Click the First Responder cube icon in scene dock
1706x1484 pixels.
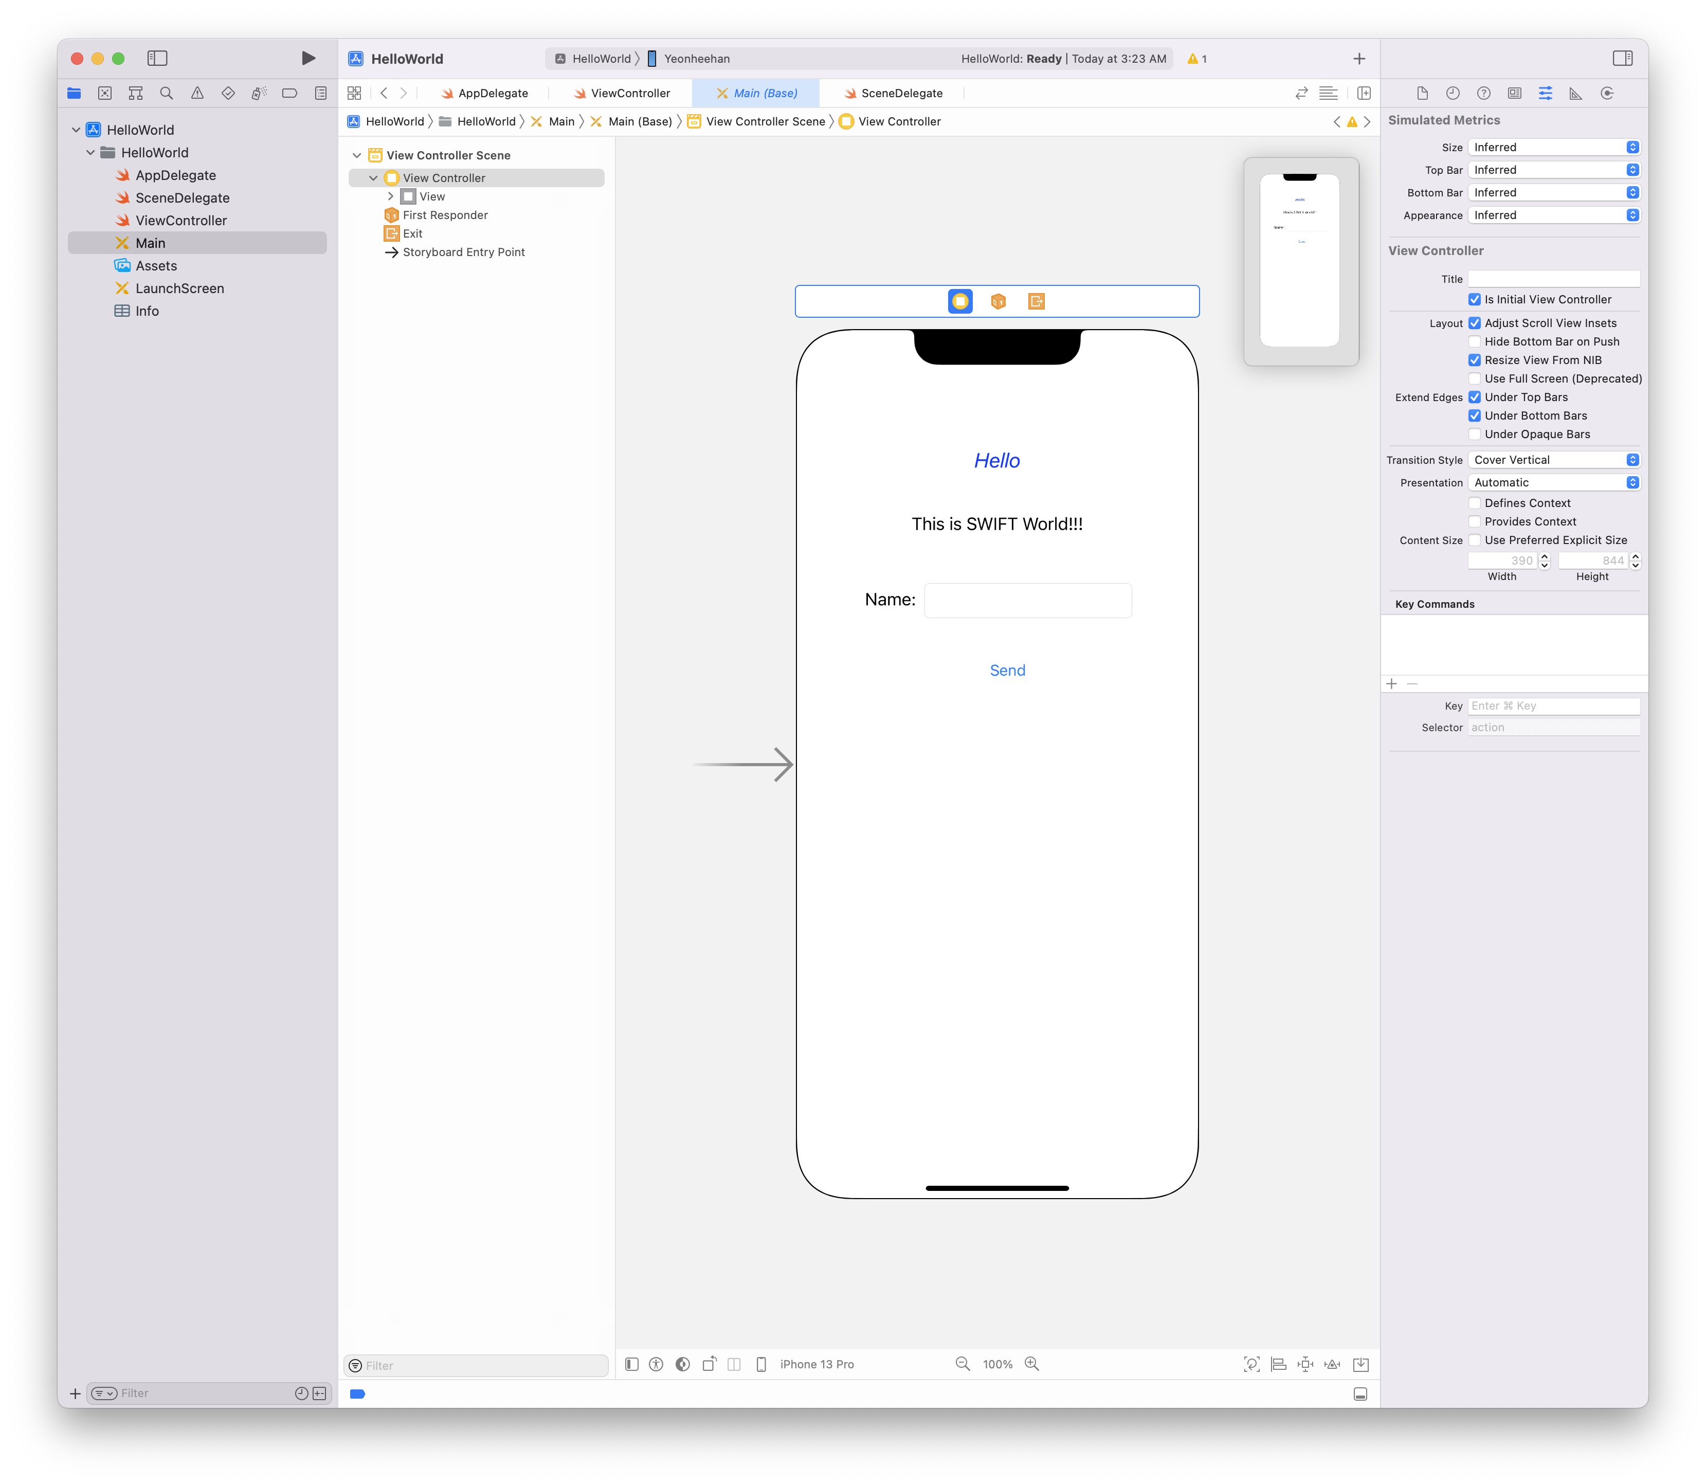click(999, 301)
